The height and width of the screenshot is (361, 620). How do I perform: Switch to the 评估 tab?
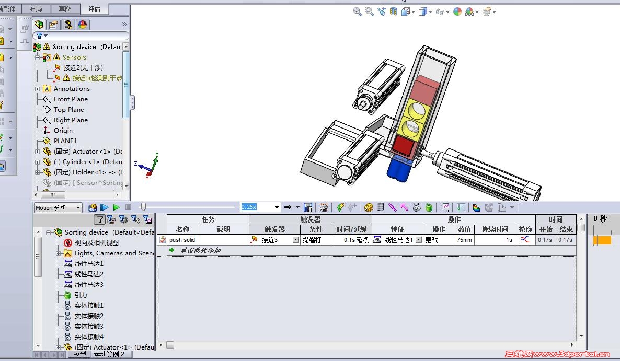click(94, 9)
